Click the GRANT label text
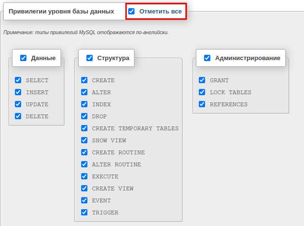The height and width of the screenshot is (226, 304). click(219, 80)
